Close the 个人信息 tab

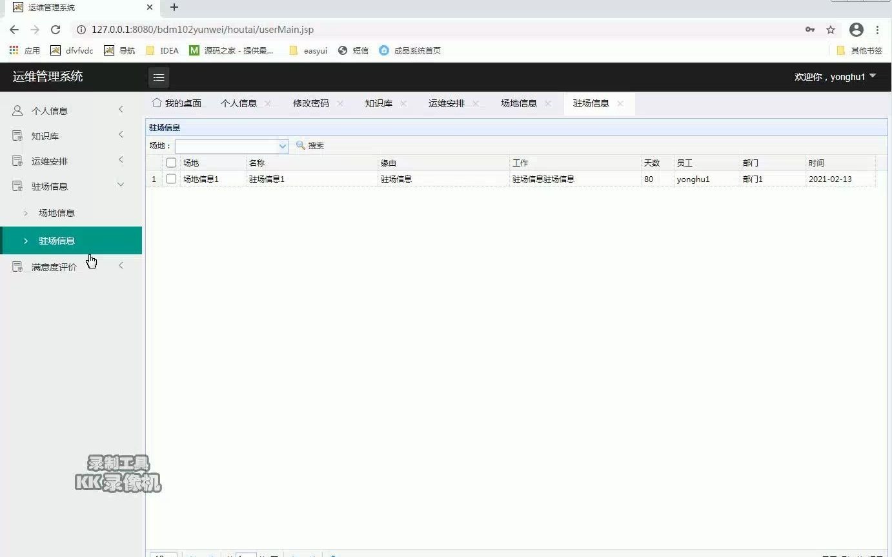click(x=268, y=103)
